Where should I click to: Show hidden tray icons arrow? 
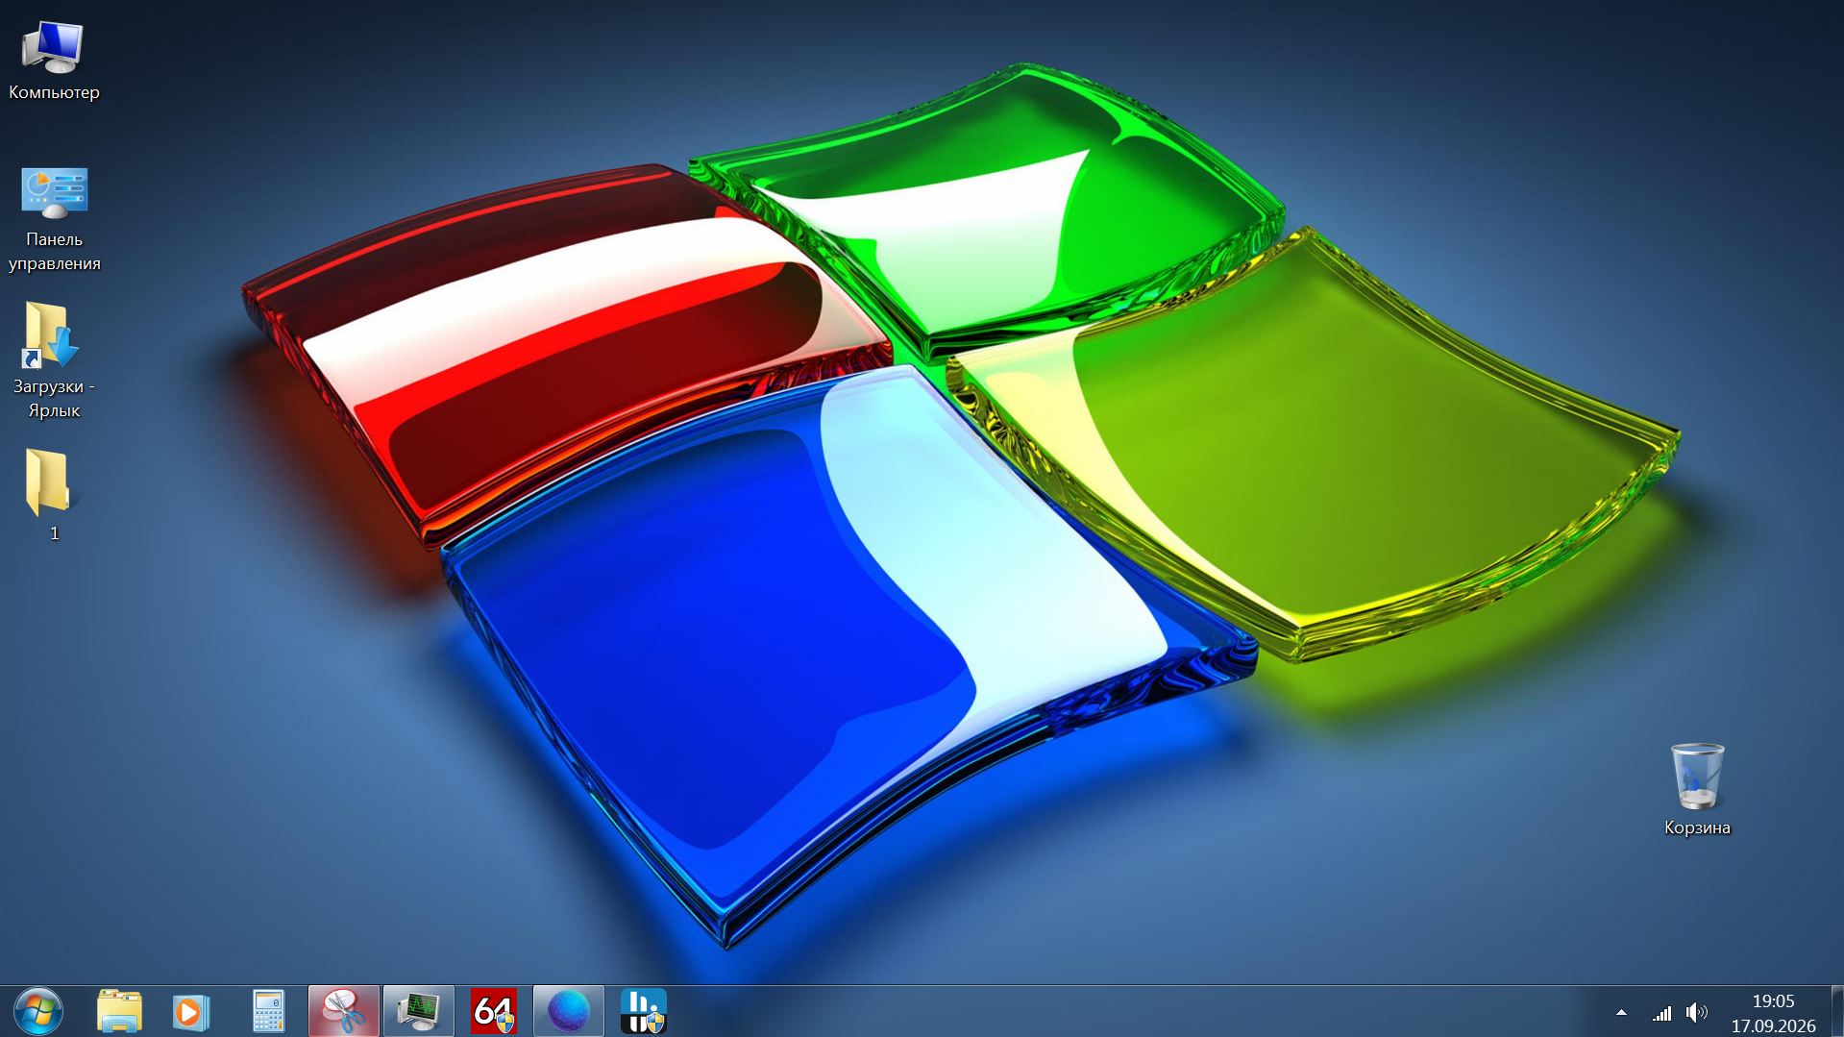(1621, 1012)
